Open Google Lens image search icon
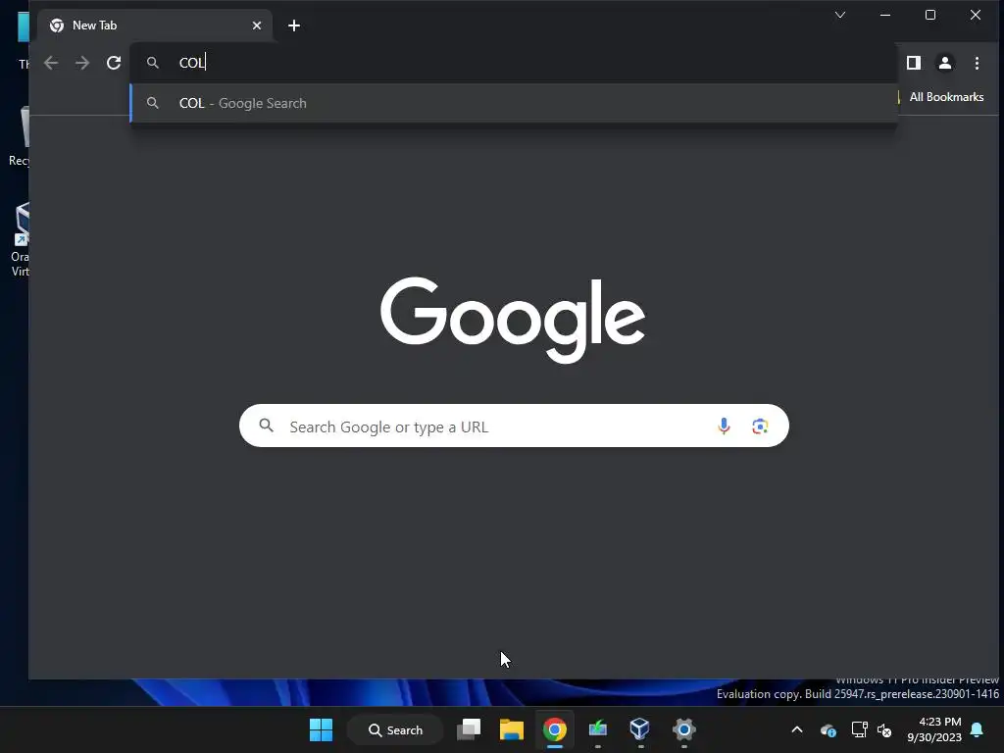1004x753 pixels. [x=760, y=426]
